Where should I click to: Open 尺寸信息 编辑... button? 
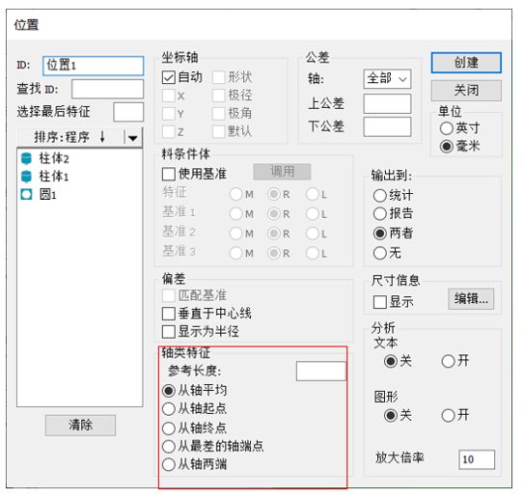coord(471,299)
